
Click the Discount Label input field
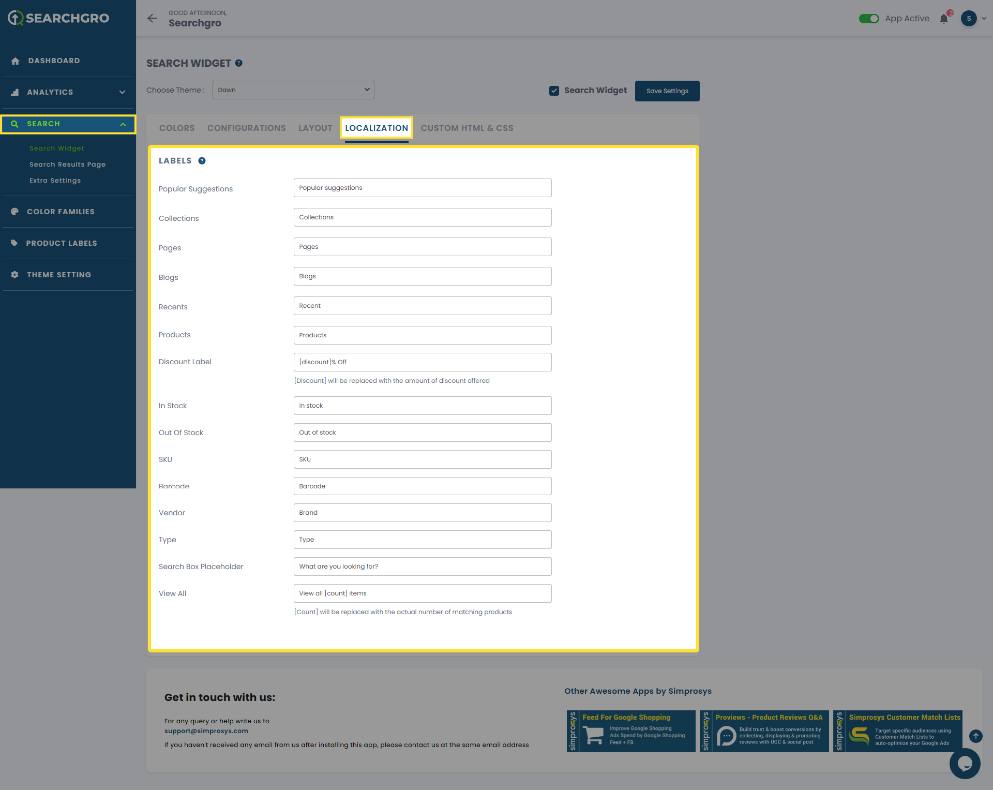422,362
